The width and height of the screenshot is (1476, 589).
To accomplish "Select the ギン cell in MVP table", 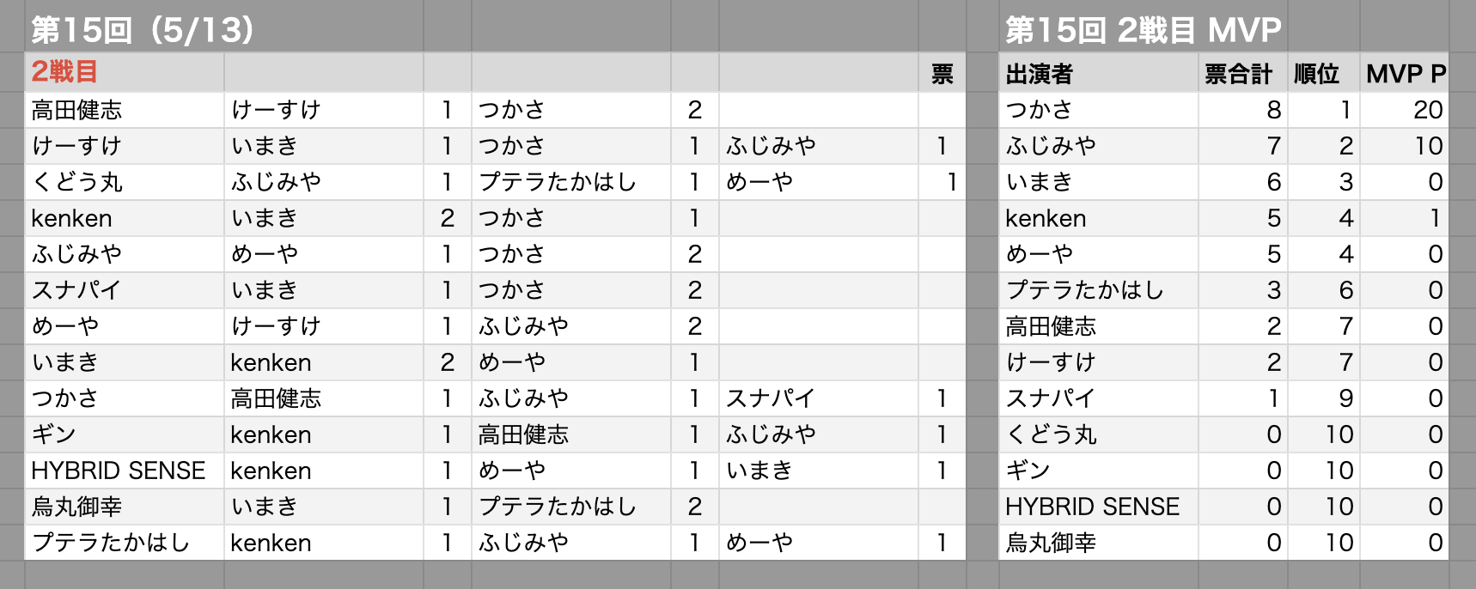I will (1028, 471).
